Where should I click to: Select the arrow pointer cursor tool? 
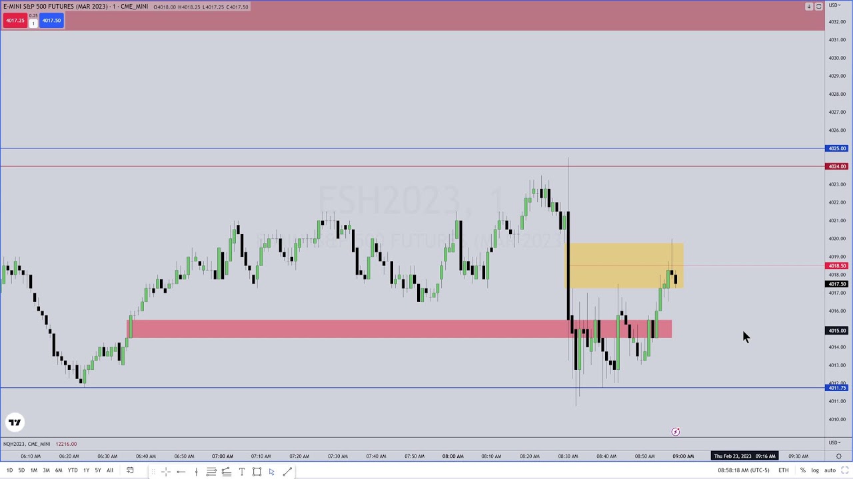point(272,472)
